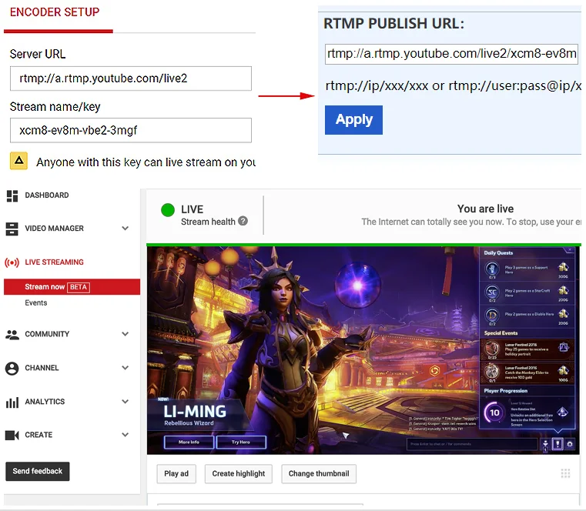This screenshot has height=511, width=586.
Task: Click the 'RTMP PUBLISH URL:' heading
Action: point(394,24)
